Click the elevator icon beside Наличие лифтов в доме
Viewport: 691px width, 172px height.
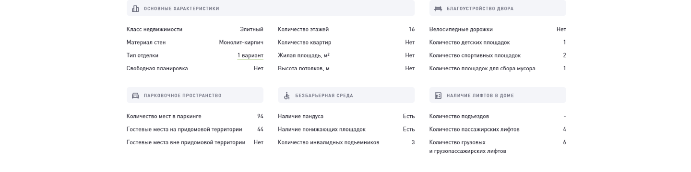coord(438,95)
